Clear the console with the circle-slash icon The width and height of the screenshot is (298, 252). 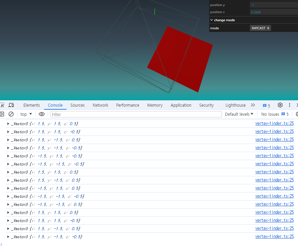tap(11, 114)
